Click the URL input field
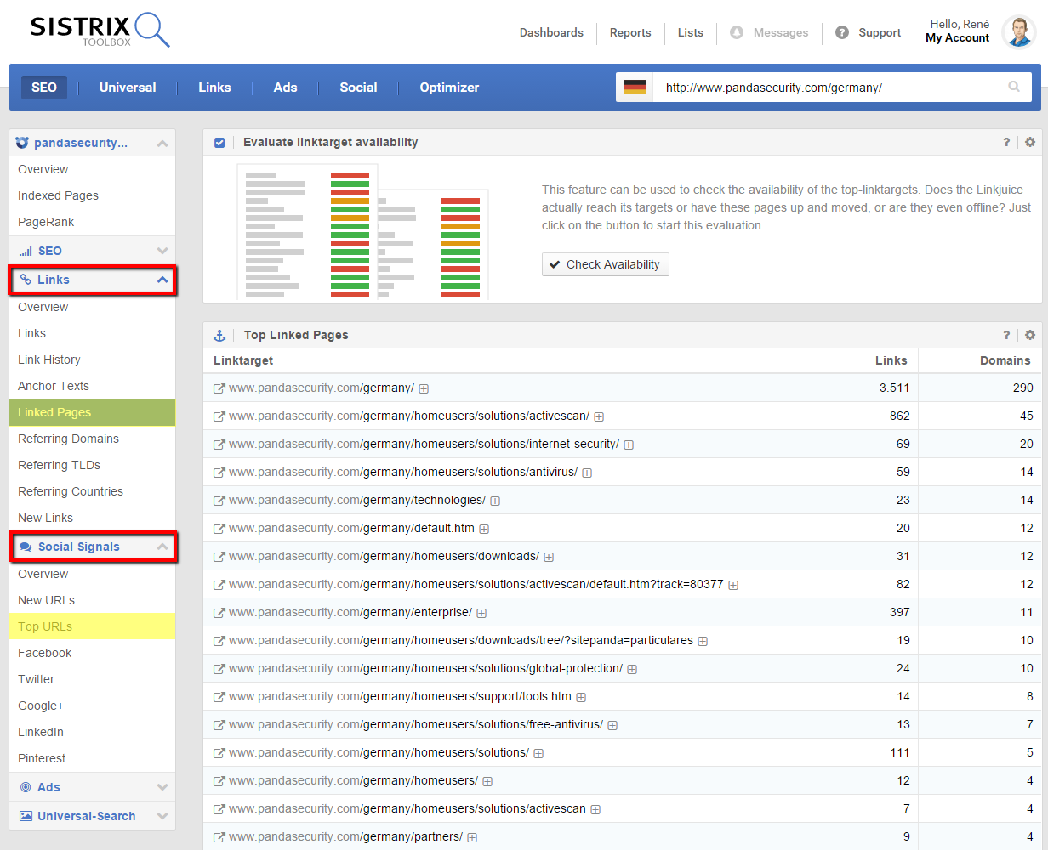Screen dimensions: 1048x850 click(x=825, y=88)
